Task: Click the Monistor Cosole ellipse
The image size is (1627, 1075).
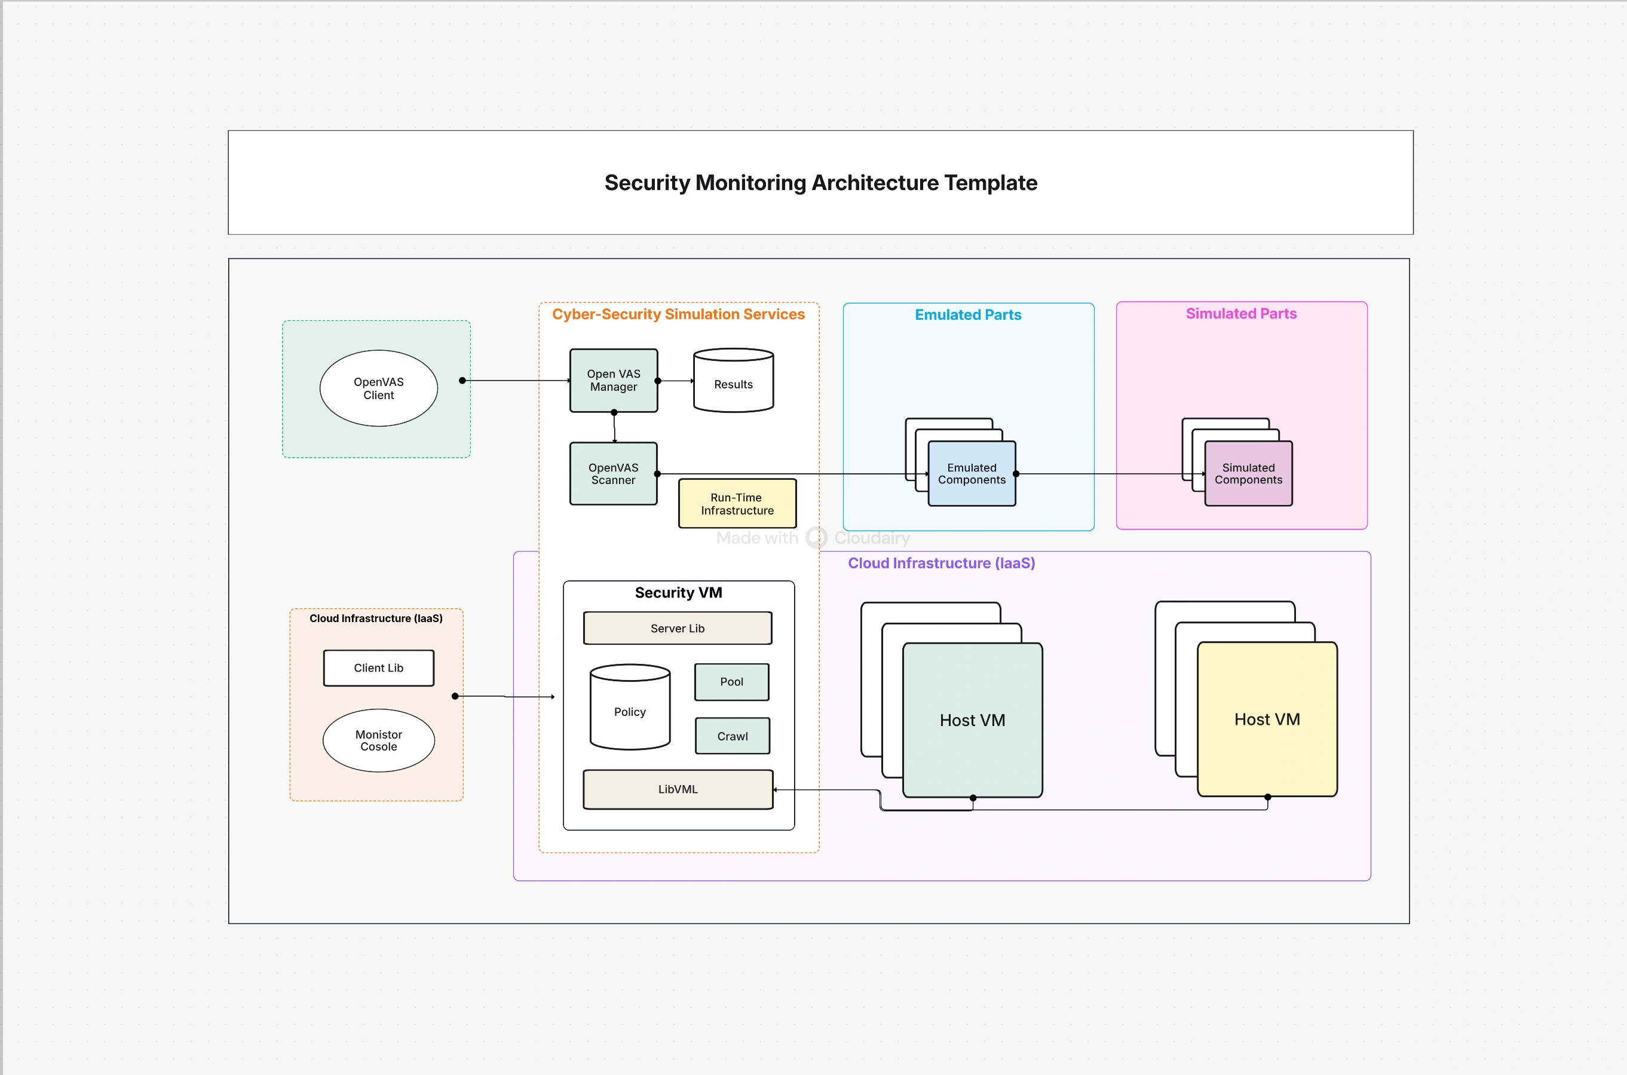Action: click(378, 740)
